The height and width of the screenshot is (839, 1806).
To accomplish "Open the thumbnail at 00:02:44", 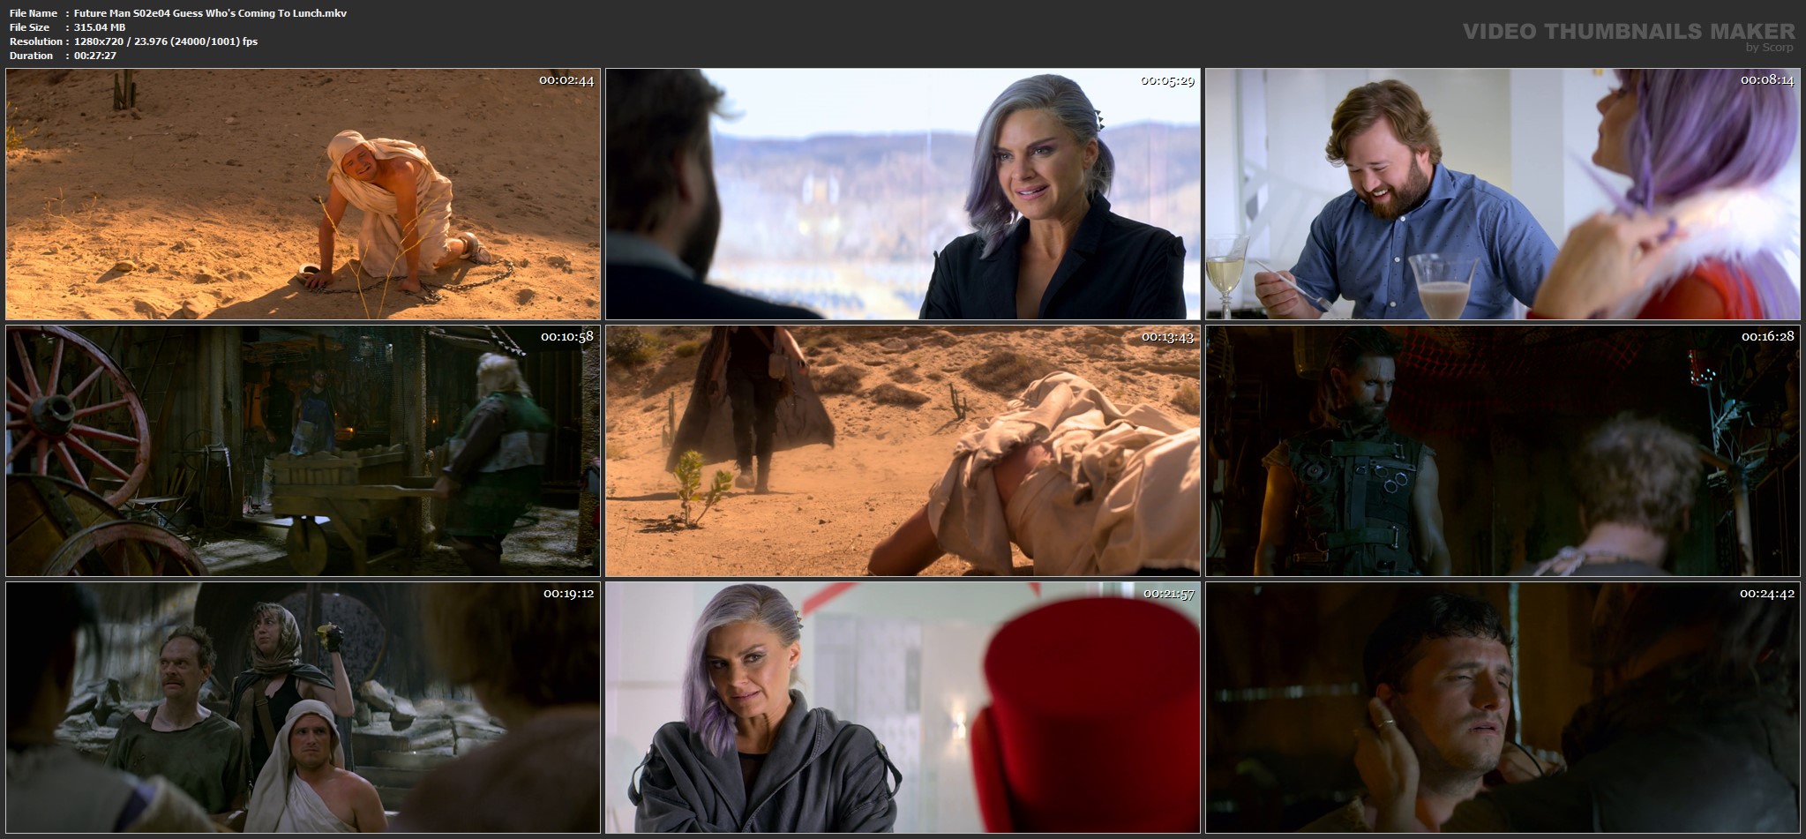I will tap(303, 194).
